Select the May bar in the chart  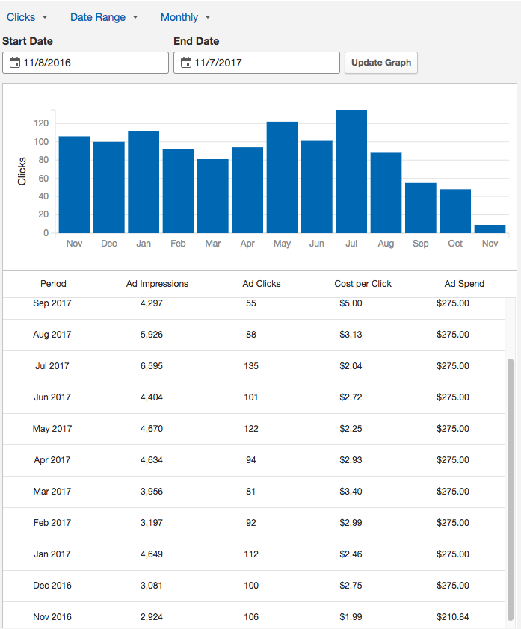coord(282,178)
